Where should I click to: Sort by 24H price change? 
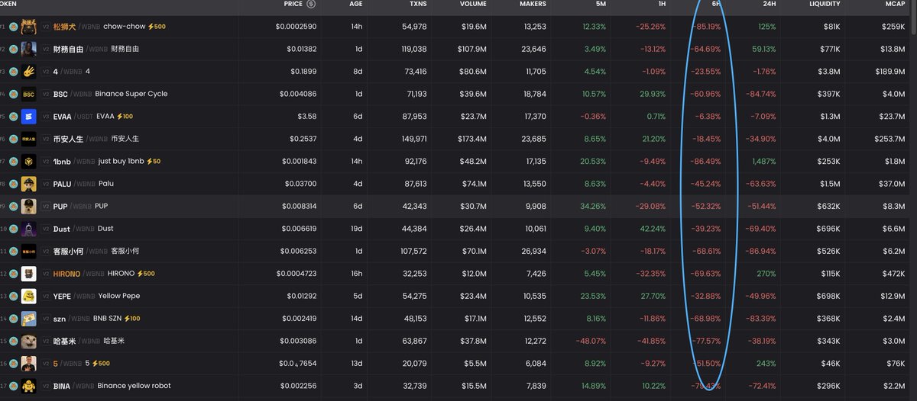pos(770,4)
